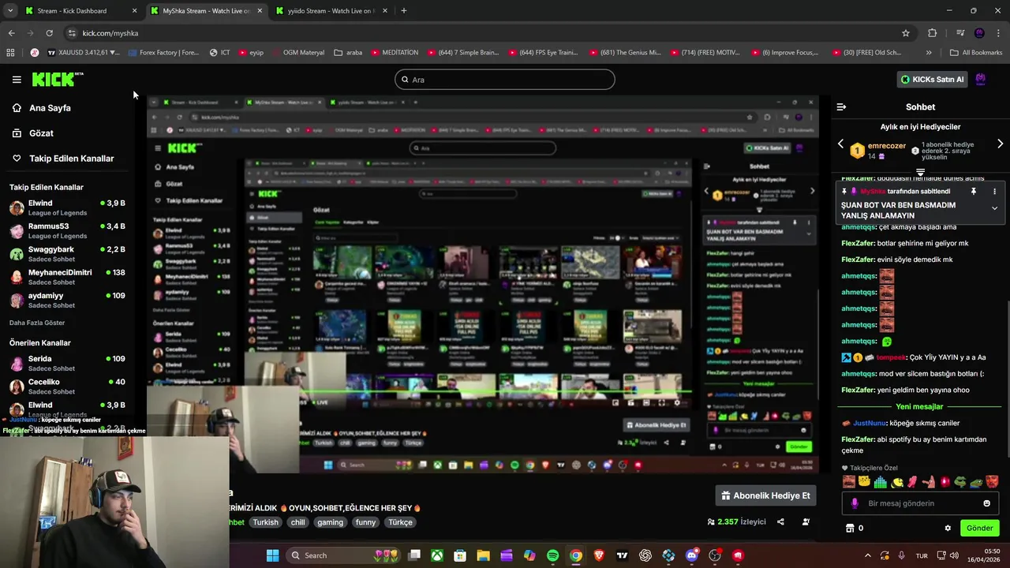Open the TUR language indicator
Image resolution: width=1010 pixels, height=568 pixels.
point(922,556)
